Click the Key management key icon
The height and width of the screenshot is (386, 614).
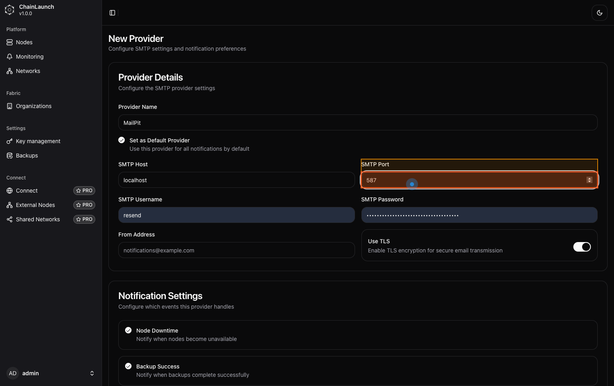(x=10, y=141)
